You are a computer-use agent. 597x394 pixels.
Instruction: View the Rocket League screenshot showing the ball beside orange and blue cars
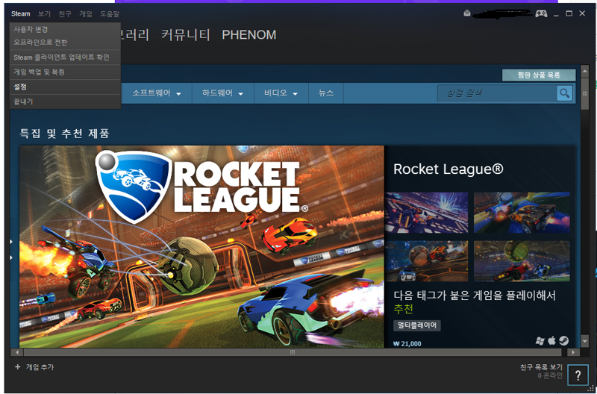pyautogui.click(x=426, y=260)
